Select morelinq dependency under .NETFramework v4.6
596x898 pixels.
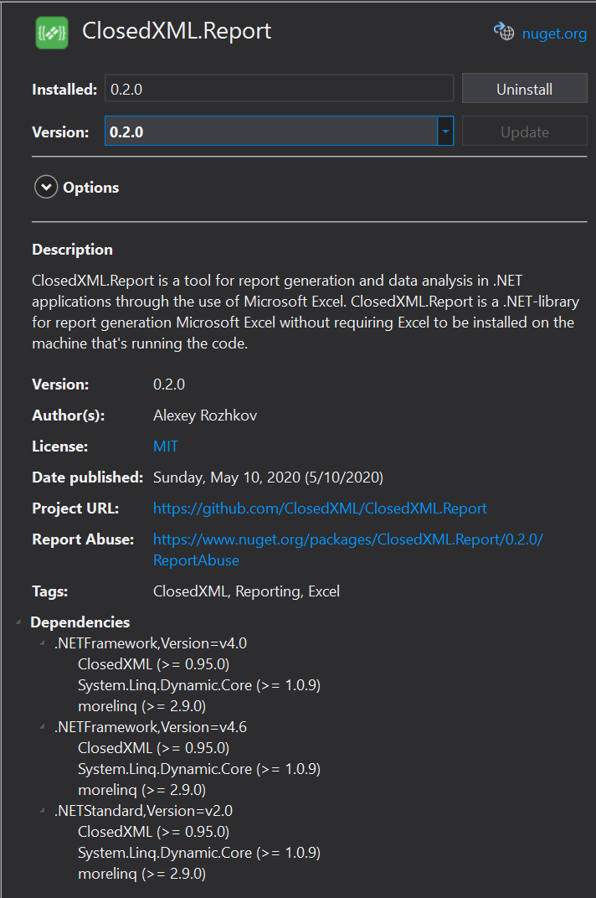point(142,790)
